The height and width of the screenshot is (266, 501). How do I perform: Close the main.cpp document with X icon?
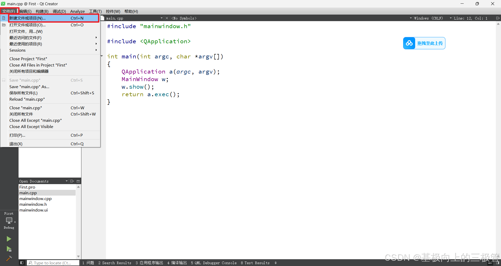[x=167, y=18]
